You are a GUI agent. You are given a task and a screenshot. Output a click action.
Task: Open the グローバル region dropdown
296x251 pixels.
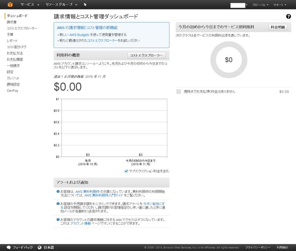[x=260, y=5]
